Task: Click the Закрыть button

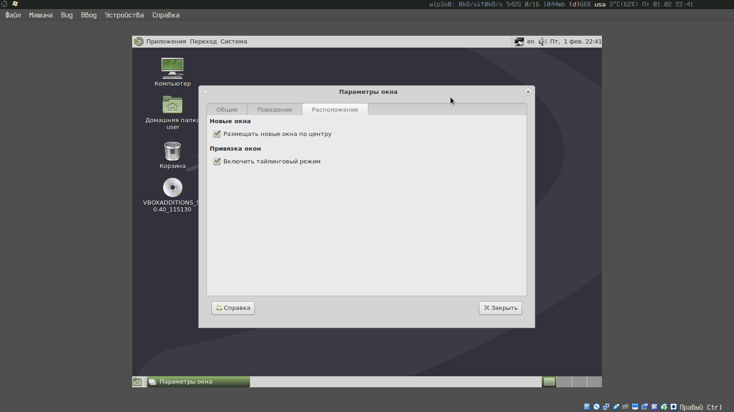Action: 500,308
